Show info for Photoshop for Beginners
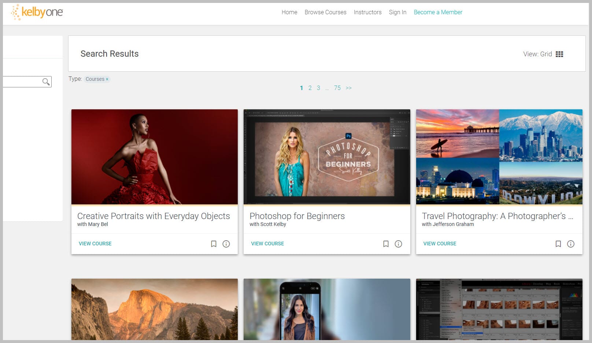 (x=399, y=244)
